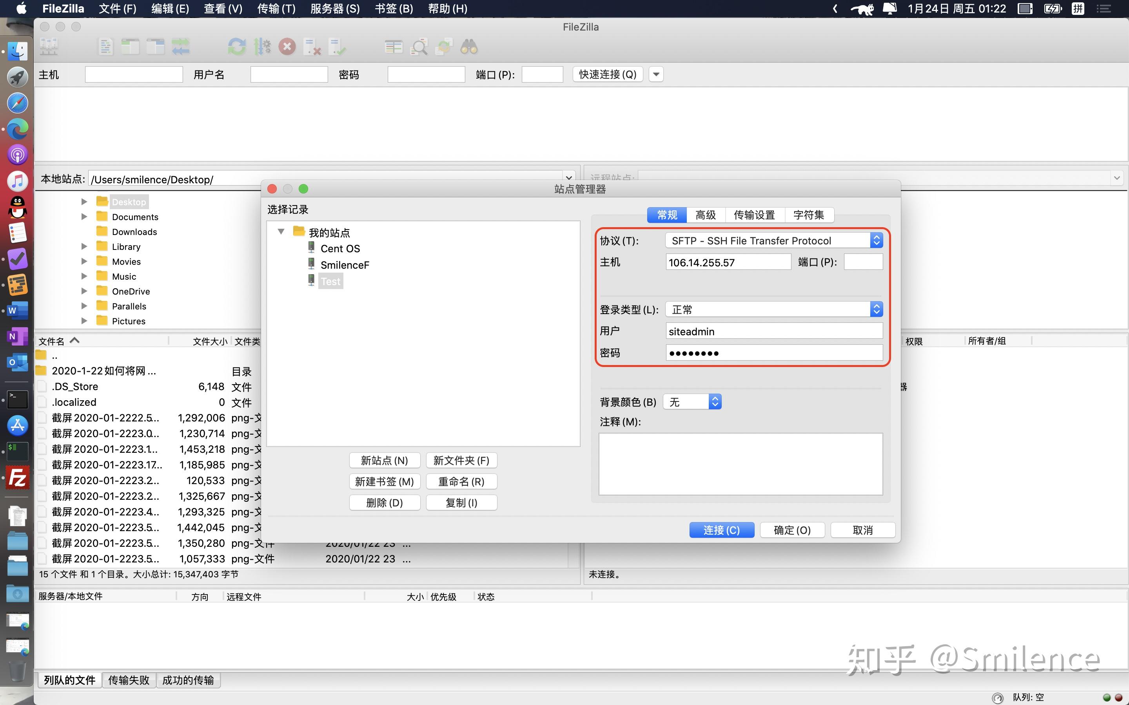Open the Site Manager toolbar icon
Viewport: 1129px width, 705px height.
[x=49, y=47]
